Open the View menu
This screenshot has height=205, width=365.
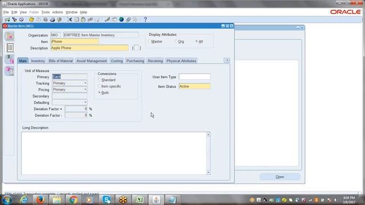coord(23,13)
